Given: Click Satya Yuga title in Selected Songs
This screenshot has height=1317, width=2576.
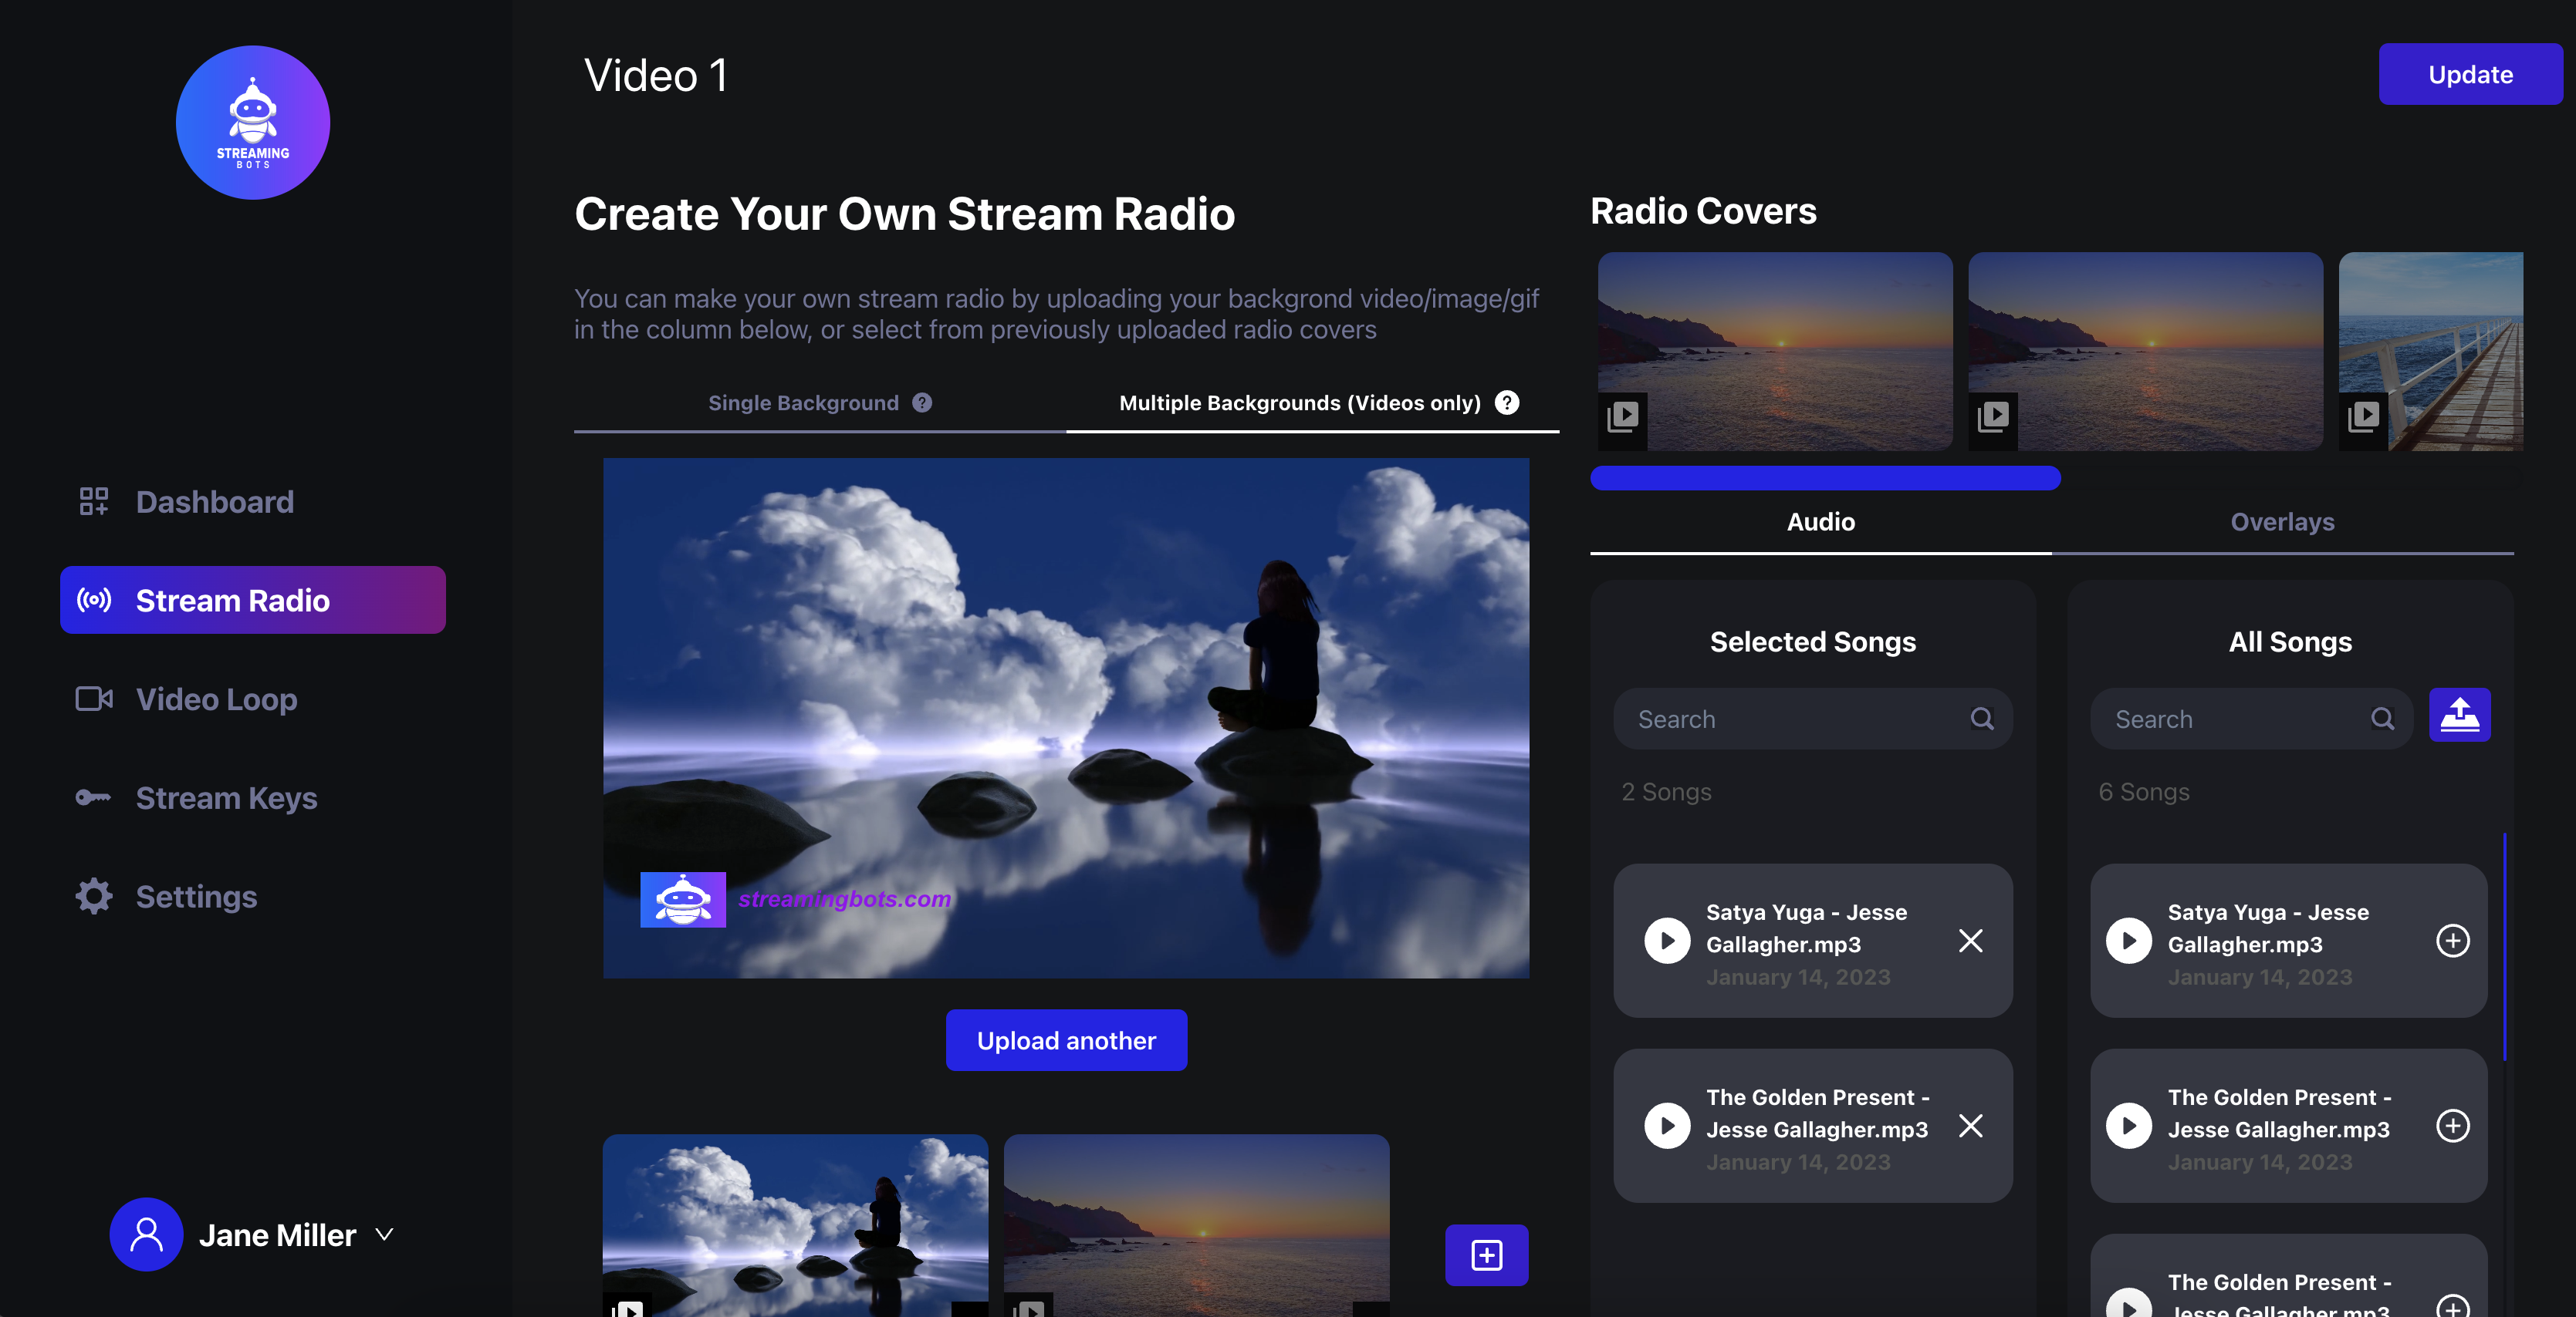Looking at the screenshot, I should click(1806, 928).
